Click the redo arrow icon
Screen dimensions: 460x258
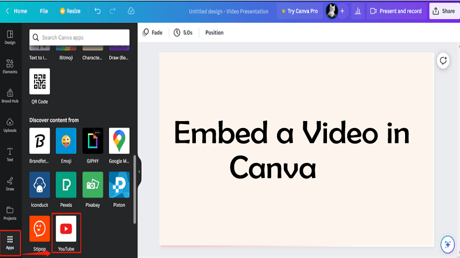[x=112, y=11]
